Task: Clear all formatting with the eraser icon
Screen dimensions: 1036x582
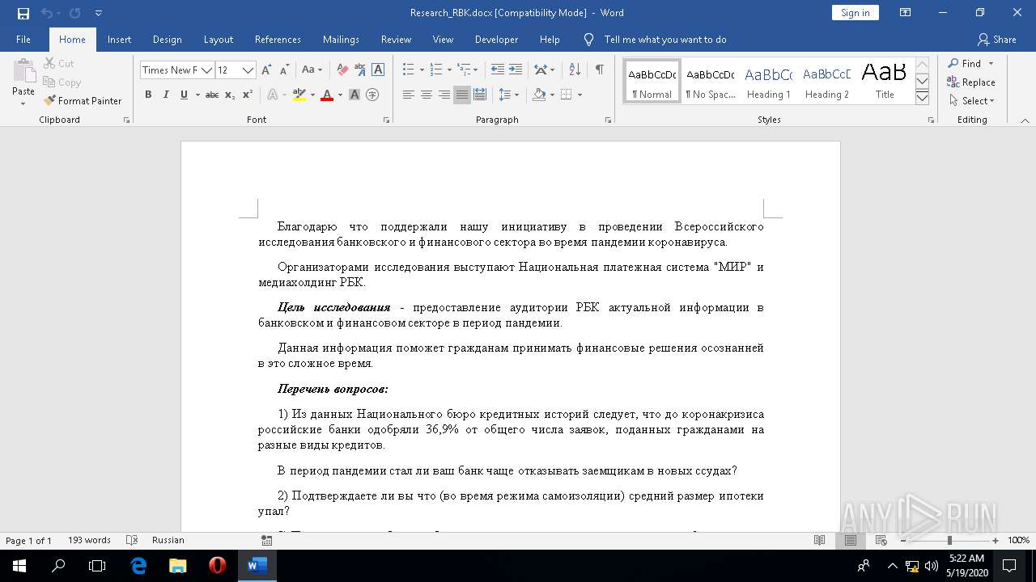Action: (342, 70)
